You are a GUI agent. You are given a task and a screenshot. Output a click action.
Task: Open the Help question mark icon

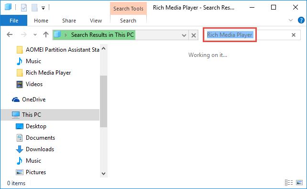301,20
